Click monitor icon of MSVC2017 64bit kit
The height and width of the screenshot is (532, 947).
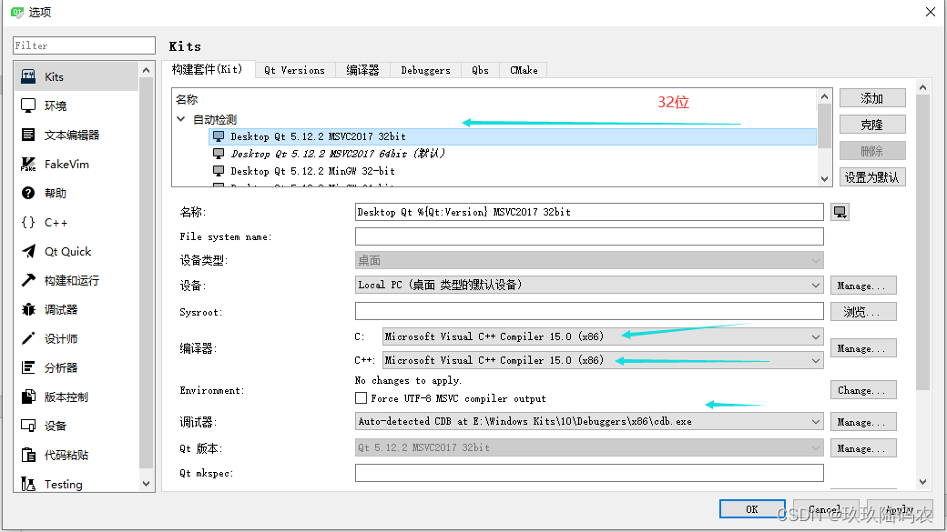(219, 153)
